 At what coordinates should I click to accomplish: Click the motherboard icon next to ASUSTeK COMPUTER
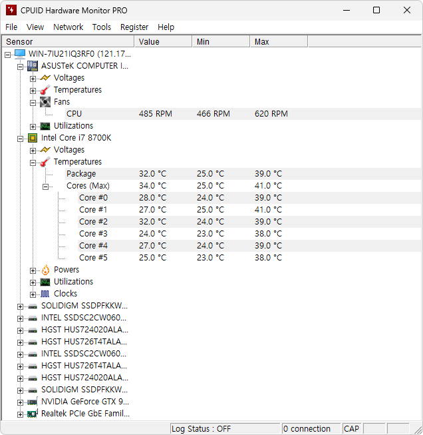click(x=33, y=66)
